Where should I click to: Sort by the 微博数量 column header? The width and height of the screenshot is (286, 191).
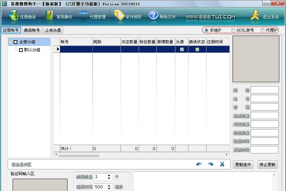click(x=166, y=42)
